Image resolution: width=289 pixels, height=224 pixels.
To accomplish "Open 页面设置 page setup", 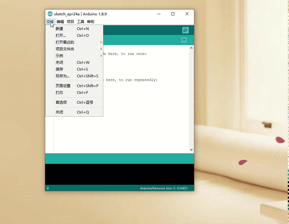I will (74, 86).
